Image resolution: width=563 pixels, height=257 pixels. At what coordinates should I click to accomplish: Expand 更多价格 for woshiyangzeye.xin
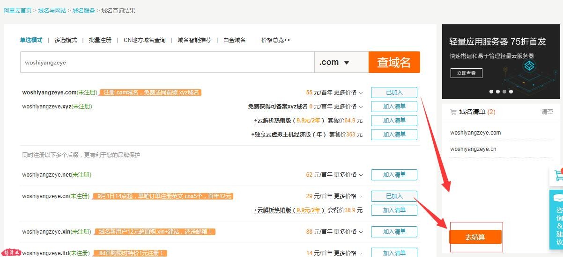pyautogui.click(x=348, y=232)
